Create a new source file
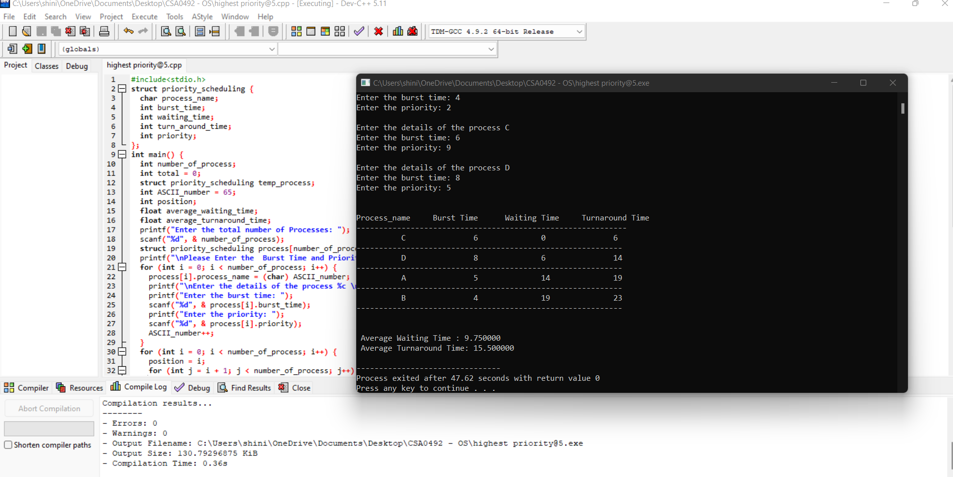This screenshot has width=953, height=477. (x=13, y=31)
